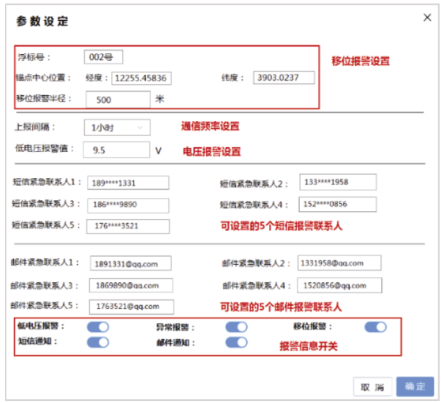Click 短信紧急联系人2 phone field
This screenshot has height=403, width=441.
[338, 182]
